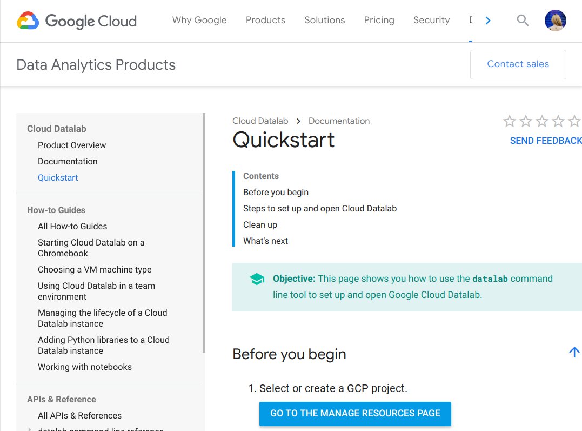Open Product Overview in sidebar
Screen dimensions: 582x431
click(72, 145)
